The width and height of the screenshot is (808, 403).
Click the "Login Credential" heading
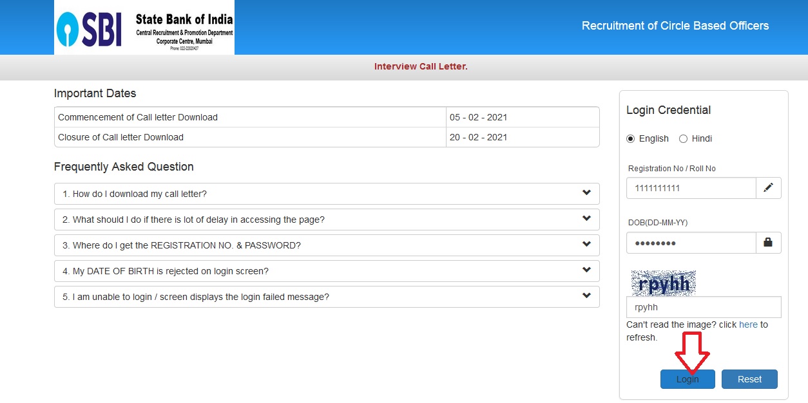[x=669, y=110]
